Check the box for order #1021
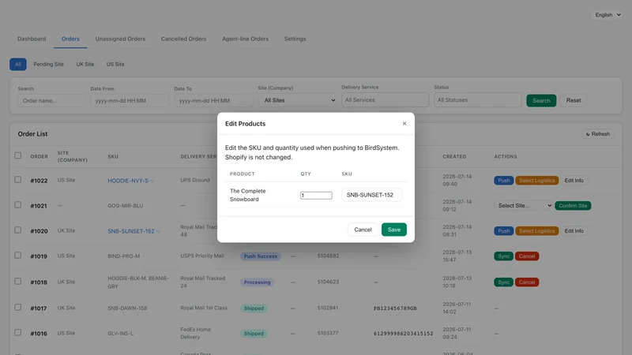Viewport: 632px width, 355px height. [x=17, y=205]
